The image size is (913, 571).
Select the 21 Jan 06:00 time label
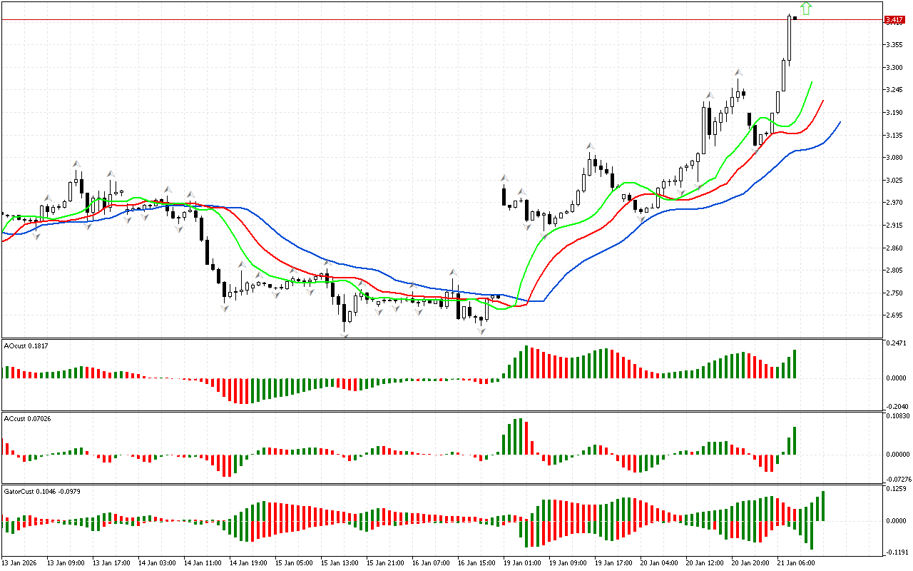[x=797, y=562]
